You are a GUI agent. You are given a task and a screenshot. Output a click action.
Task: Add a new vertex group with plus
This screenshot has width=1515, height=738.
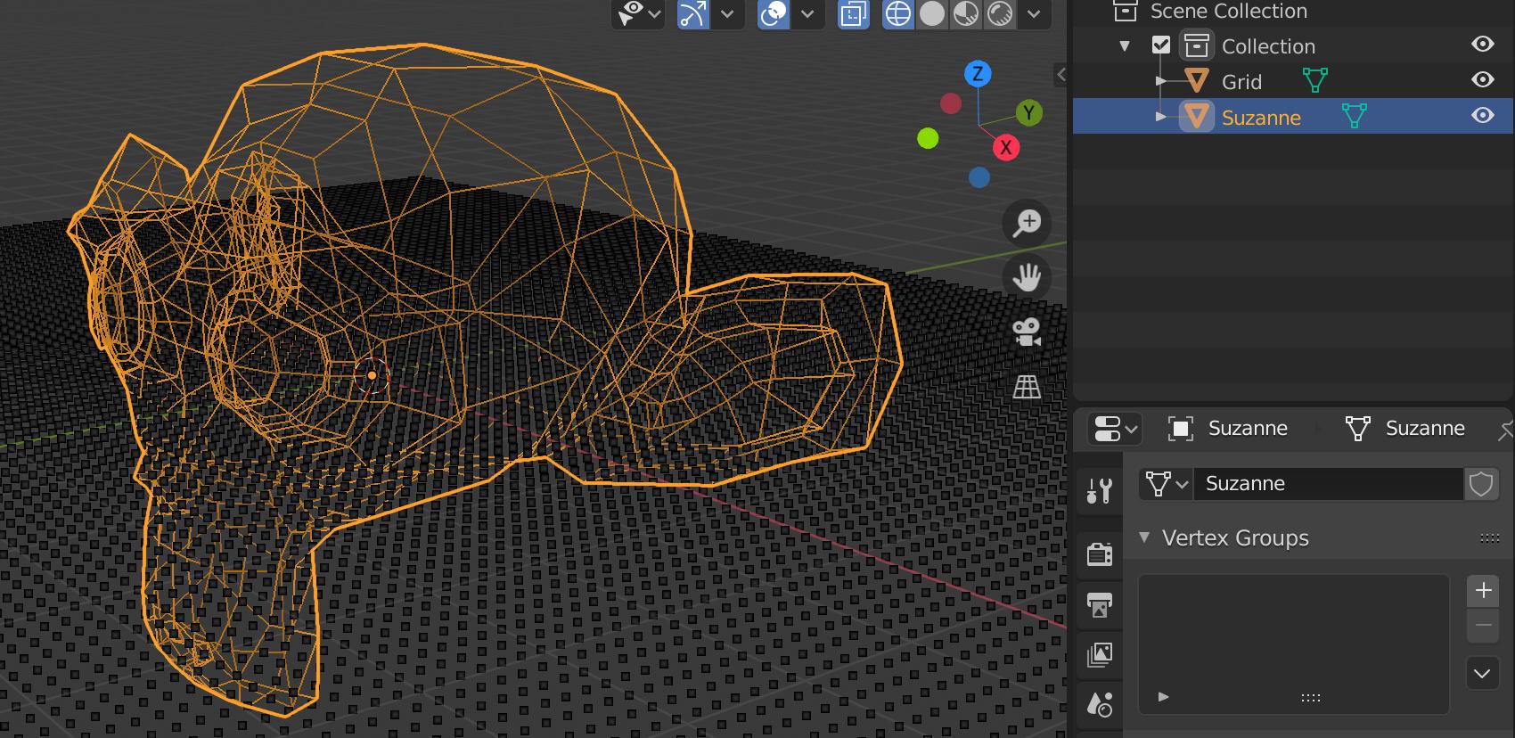[x=1483, y=590]
